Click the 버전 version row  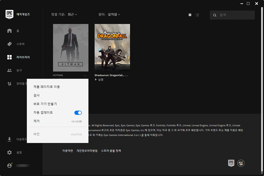58,134
